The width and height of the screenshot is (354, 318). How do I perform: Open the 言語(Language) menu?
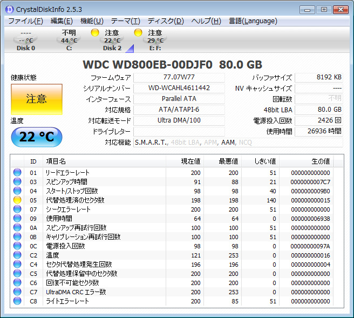pyautogui.click(x=253, y=21)
